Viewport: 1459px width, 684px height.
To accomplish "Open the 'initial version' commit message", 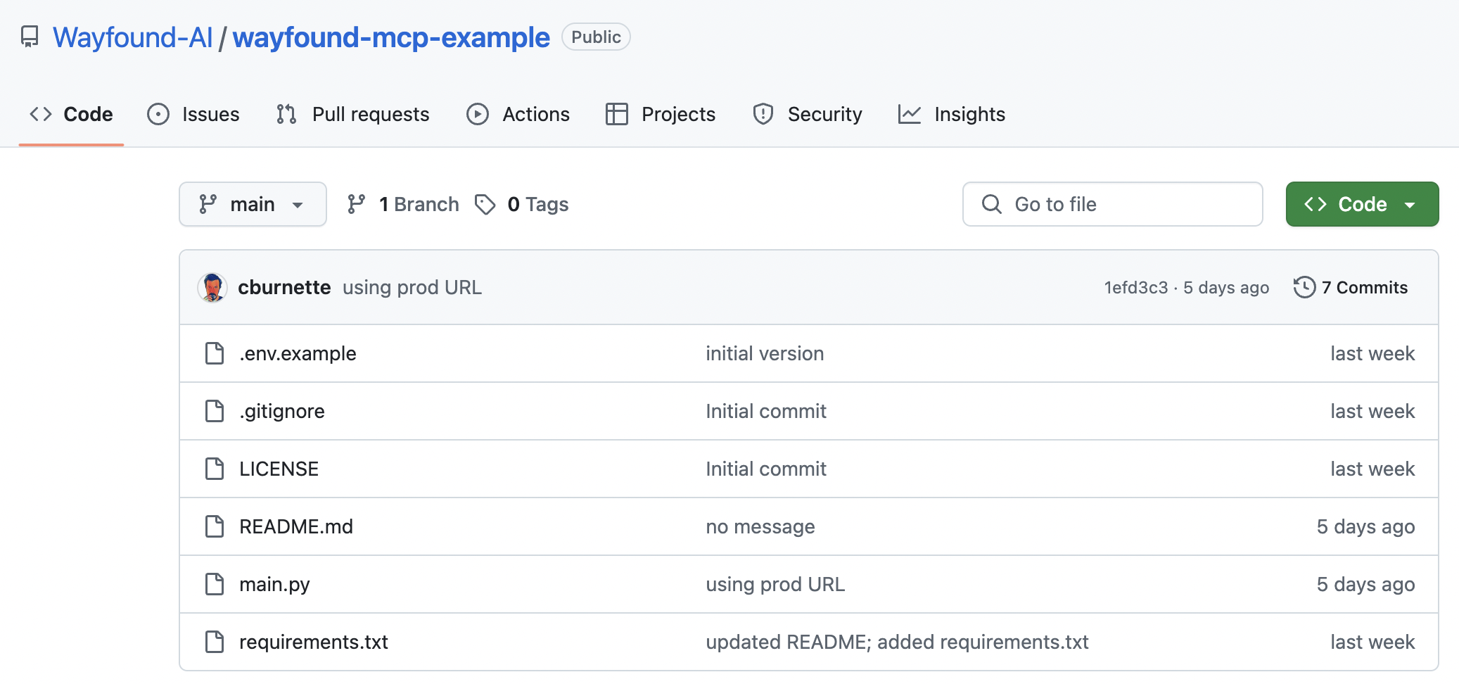I will click(x=765, y=353).
